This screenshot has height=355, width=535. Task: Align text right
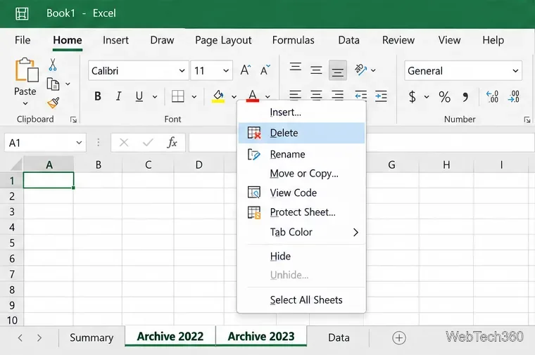coord(337,96)
